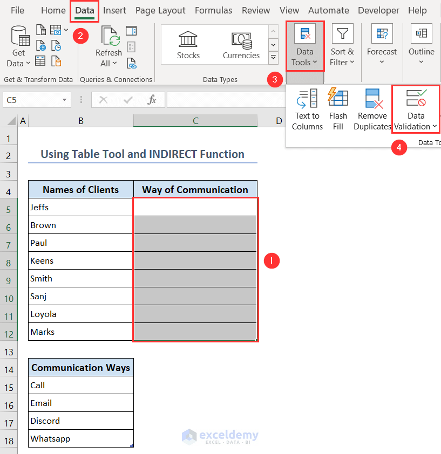
Task: Click inside the formula bar
Action: (227, 100)
